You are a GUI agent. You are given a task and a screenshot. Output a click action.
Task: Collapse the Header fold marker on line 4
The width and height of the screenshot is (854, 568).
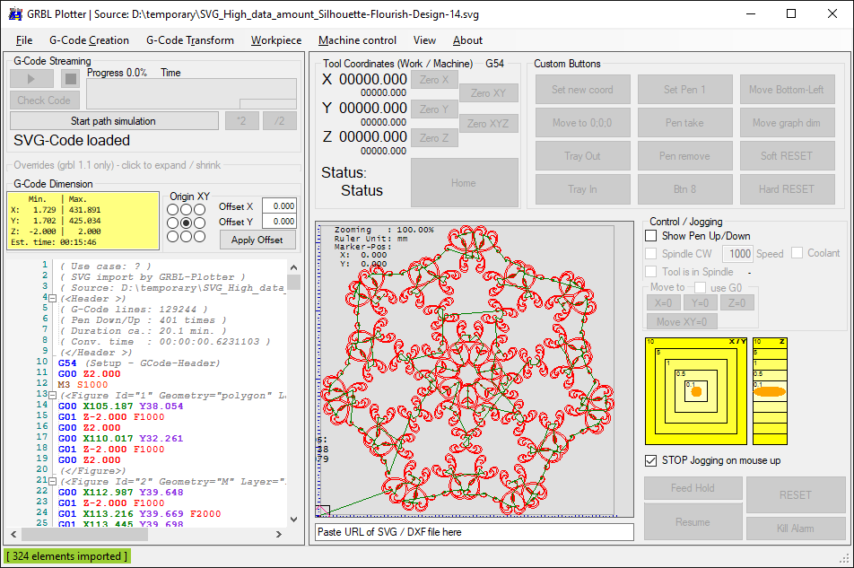52,299
